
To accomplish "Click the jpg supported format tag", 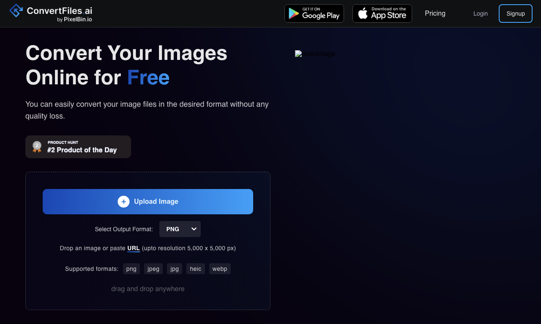I will click(x=175, y=269).
